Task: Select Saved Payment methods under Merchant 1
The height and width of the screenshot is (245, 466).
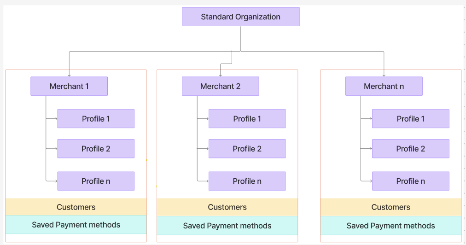Action: tap(76, 225)
